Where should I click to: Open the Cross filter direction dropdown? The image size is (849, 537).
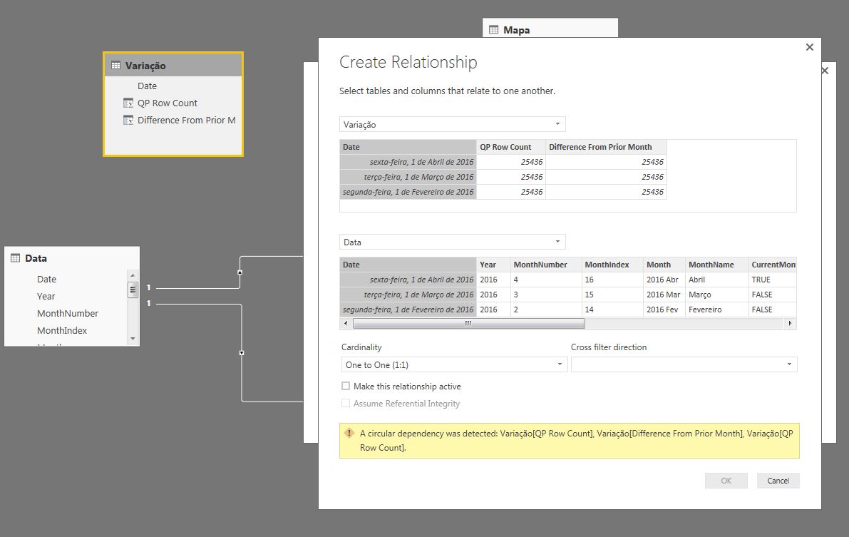684,364
